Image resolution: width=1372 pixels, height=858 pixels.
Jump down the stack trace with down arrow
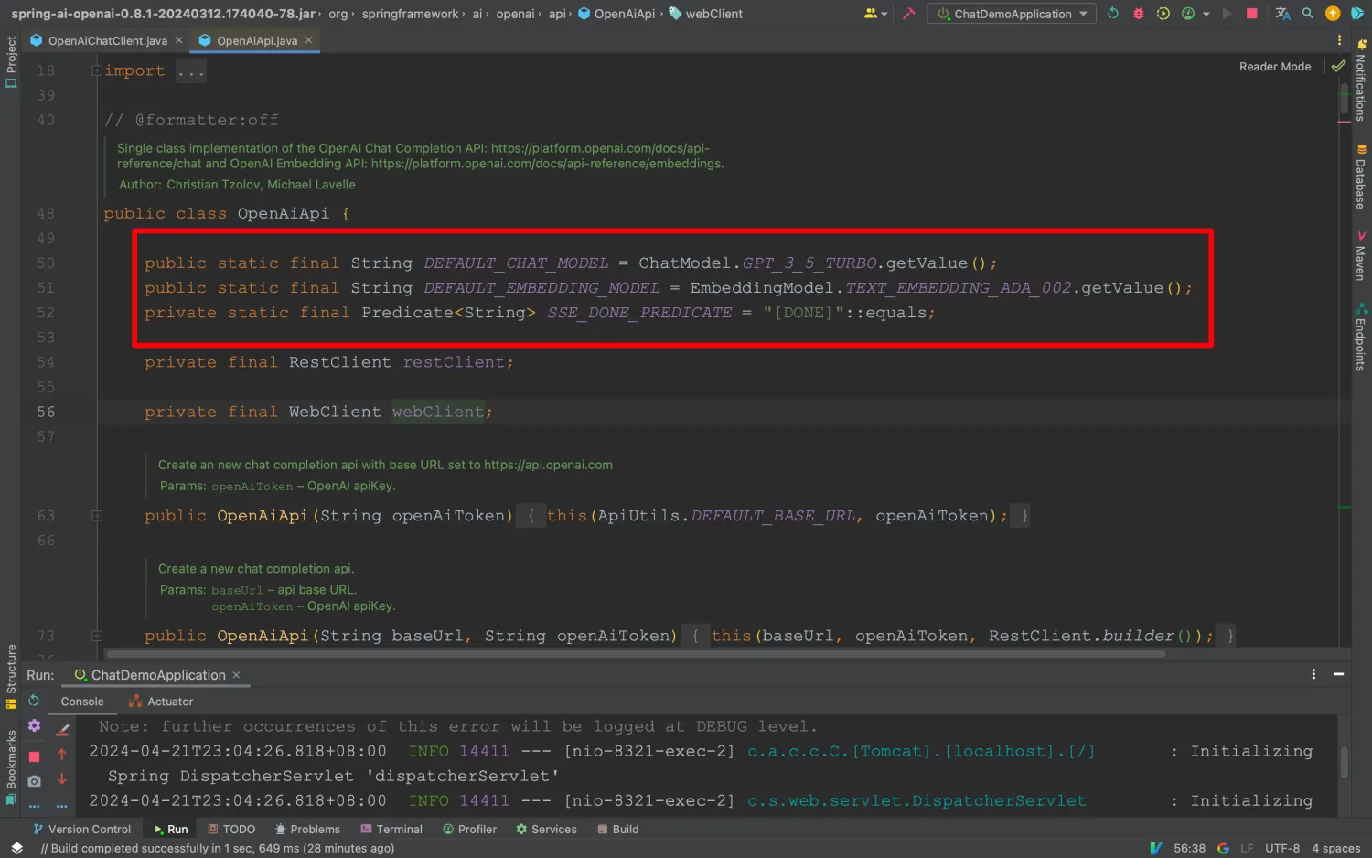coord(62,779)
